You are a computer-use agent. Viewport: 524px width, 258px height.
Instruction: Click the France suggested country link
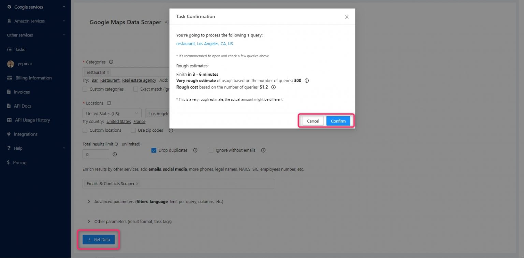coord(140,121)
